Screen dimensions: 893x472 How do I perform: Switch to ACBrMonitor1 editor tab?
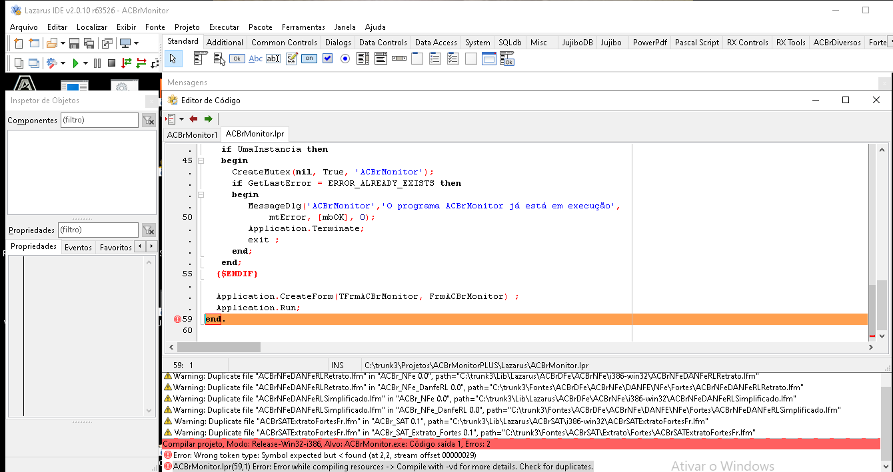point(193,134)
